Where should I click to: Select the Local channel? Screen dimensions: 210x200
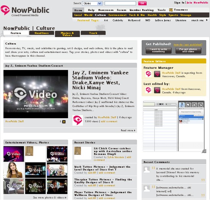78,15
